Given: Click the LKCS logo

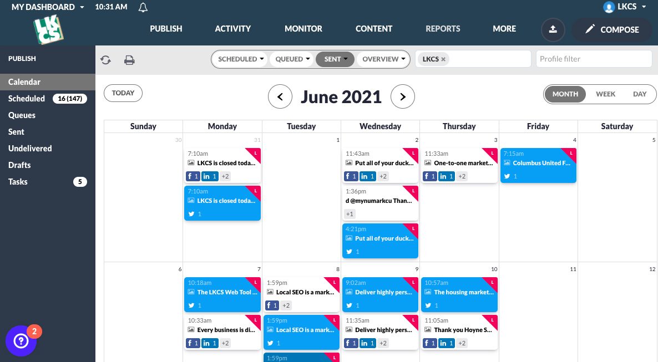Looking at the screenshot, I should (x=48, y=29).
